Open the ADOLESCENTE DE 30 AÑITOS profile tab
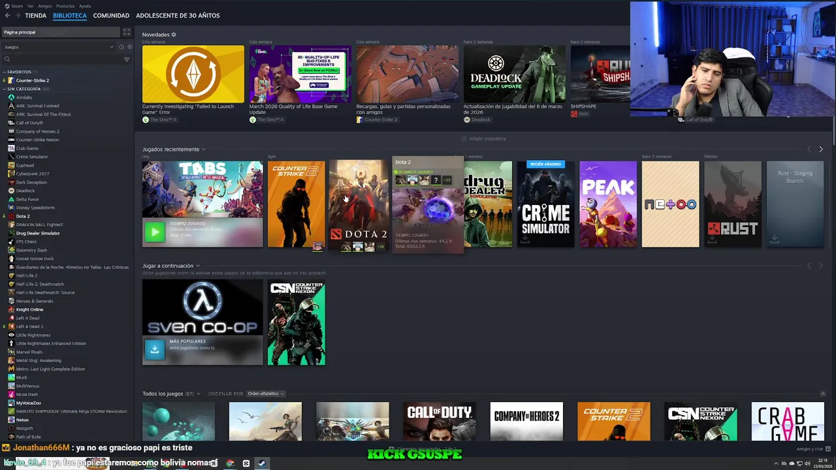Image resolution: width=836 pixels, height=470 pixels. pos(178,16)
